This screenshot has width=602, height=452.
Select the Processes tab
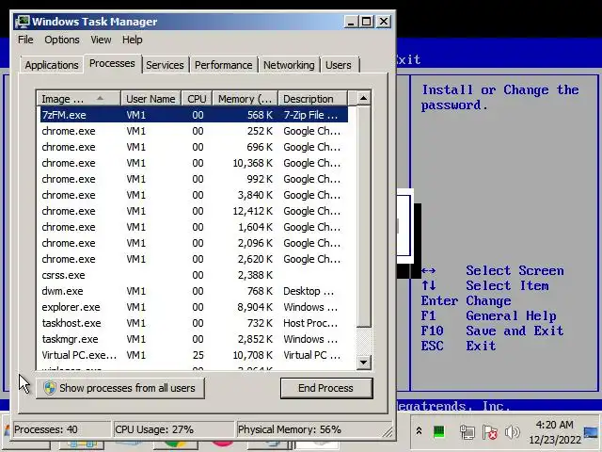tap(112, 63)
